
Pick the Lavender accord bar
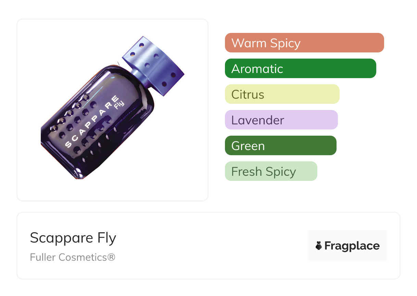[x=281, y=120]
